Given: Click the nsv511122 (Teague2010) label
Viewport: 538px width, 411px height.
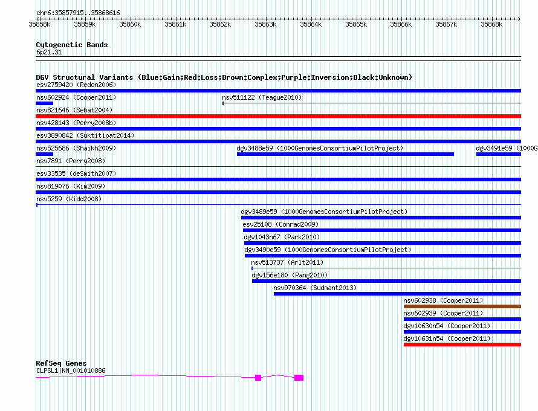Looking at the screenshot, I should point(261,97).
